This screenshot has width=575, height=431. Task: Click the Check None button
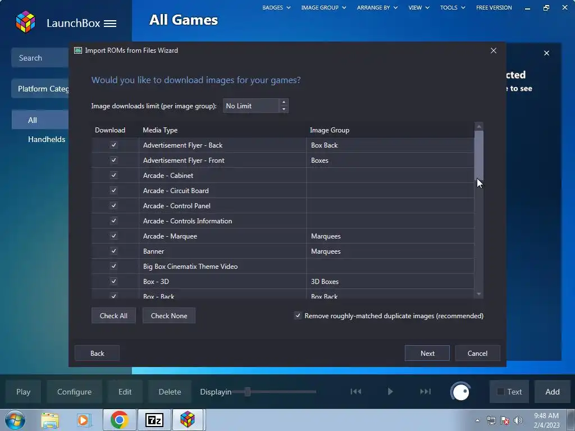coord(168,315)
